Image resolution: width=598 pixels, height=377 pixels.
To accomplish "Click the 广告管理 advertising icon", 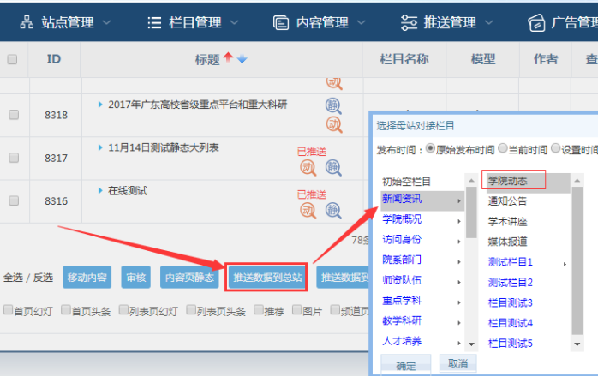I will coord(536,21).
